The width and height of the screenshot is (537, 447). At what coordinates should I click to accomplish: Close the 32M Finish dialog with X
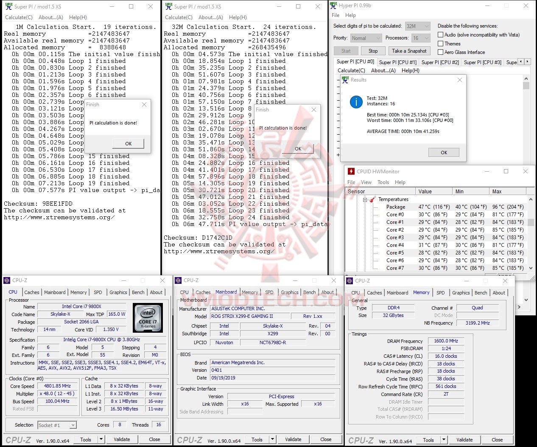(x=314, y=110)
